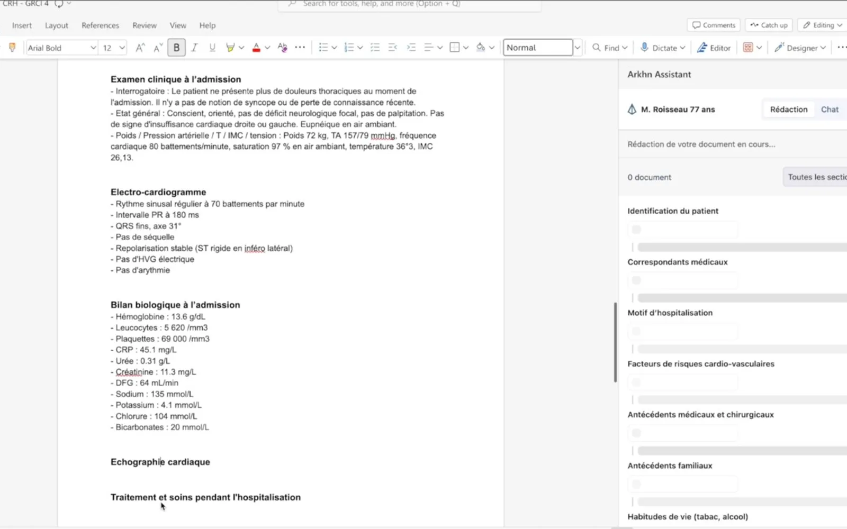This screenshot has height=529, width=847.
Task: Click the Normal style box
Action: coord(538,48)
